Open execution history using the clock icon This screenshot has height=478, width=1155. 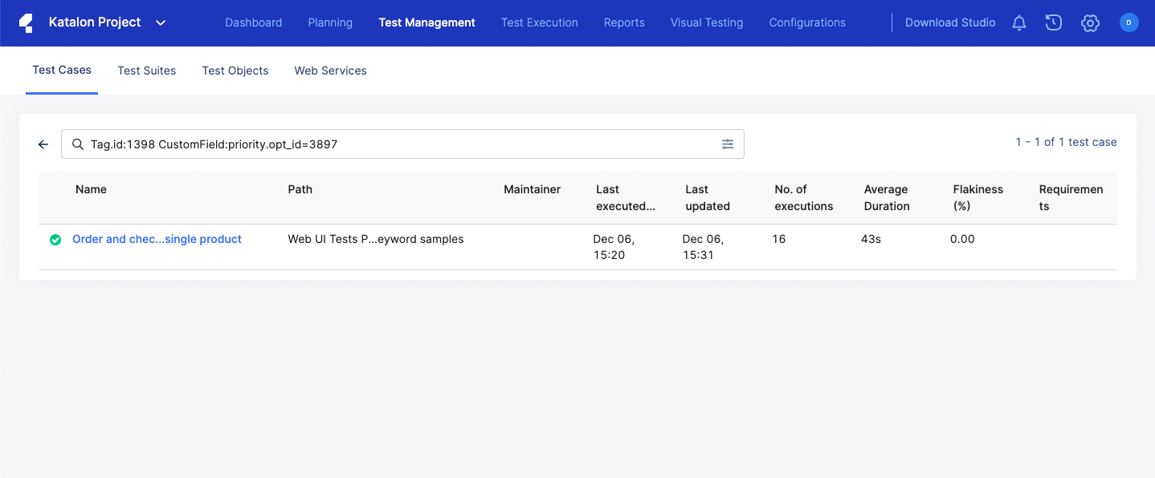1053,22
